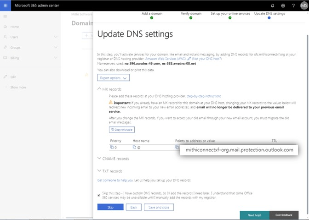
Task: Copy the Host name @ value
Action: click(x=134, y=147)
